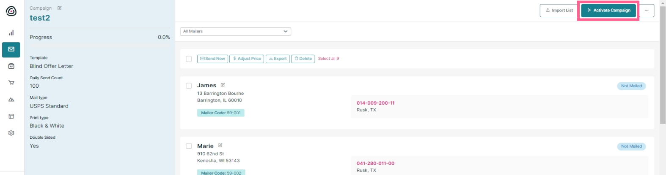Open the mountain land sidebar icon
This screenshot has width=666, height=175.
click(x=11, y=100)
